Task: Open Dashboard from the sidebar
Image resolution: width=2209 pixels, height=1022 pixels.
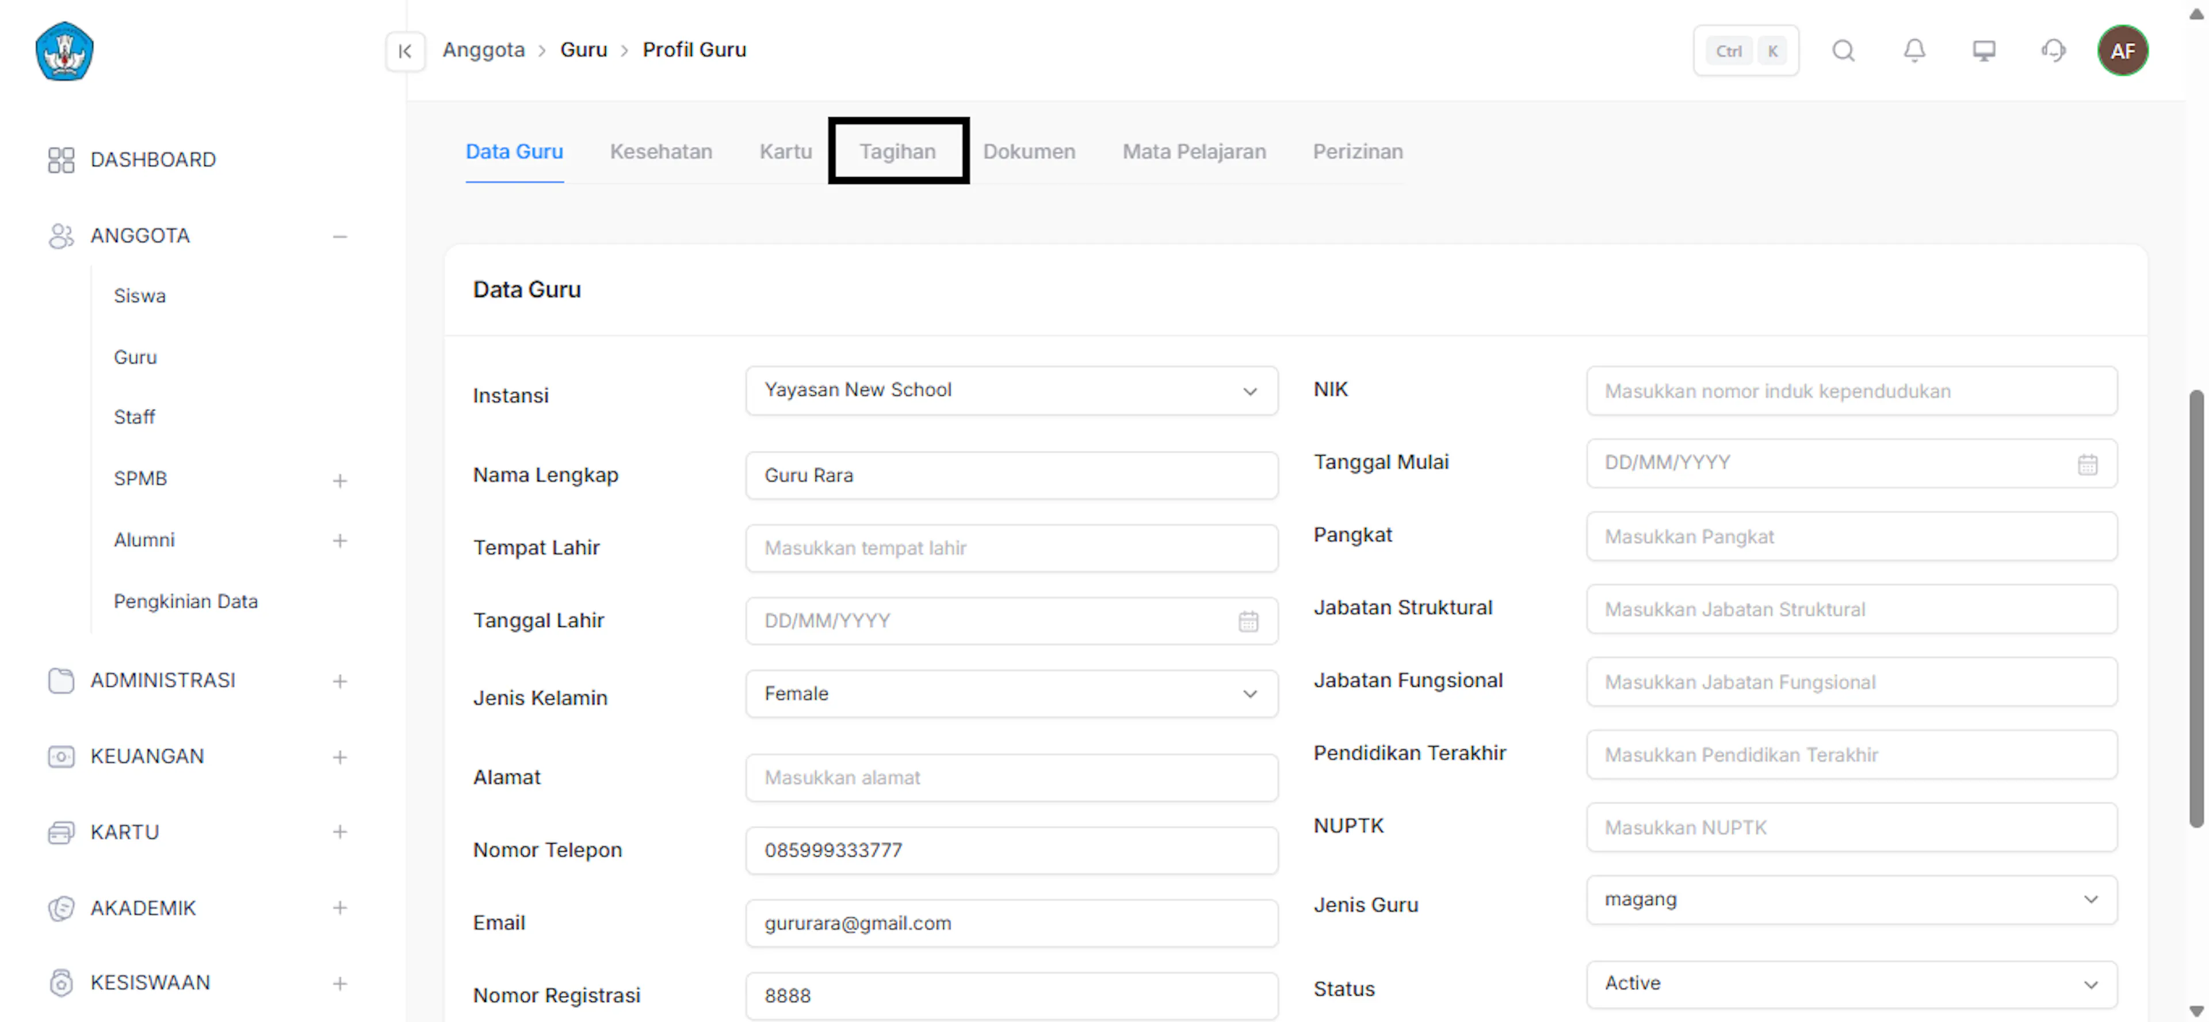Action: [152, 159]
